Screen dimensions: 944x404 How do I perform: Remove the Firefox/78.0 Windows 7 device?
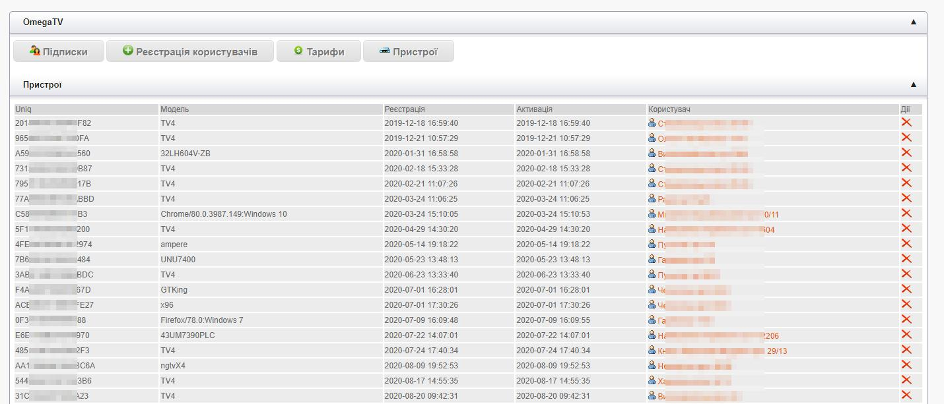(906, 320)
